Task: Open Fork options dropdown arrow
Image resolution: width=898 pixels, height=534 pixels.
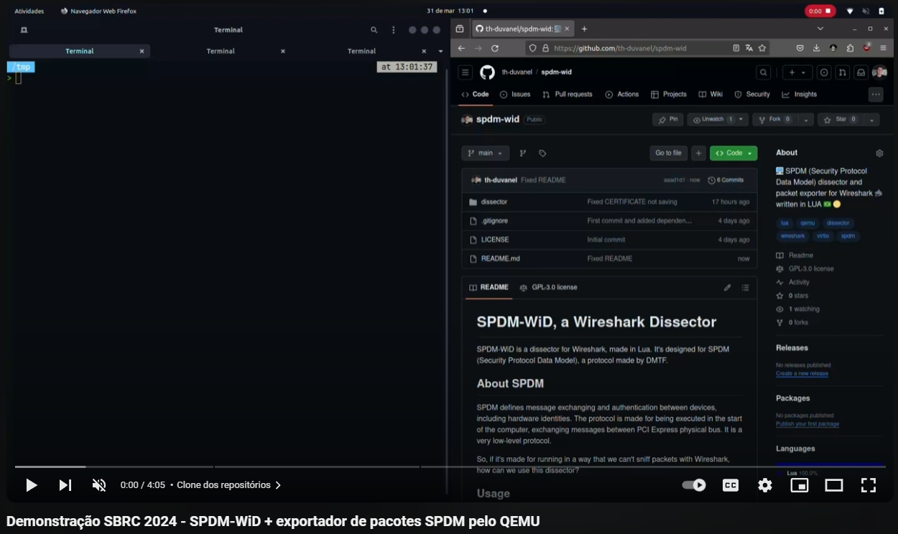Action: (x=806, y=120)
